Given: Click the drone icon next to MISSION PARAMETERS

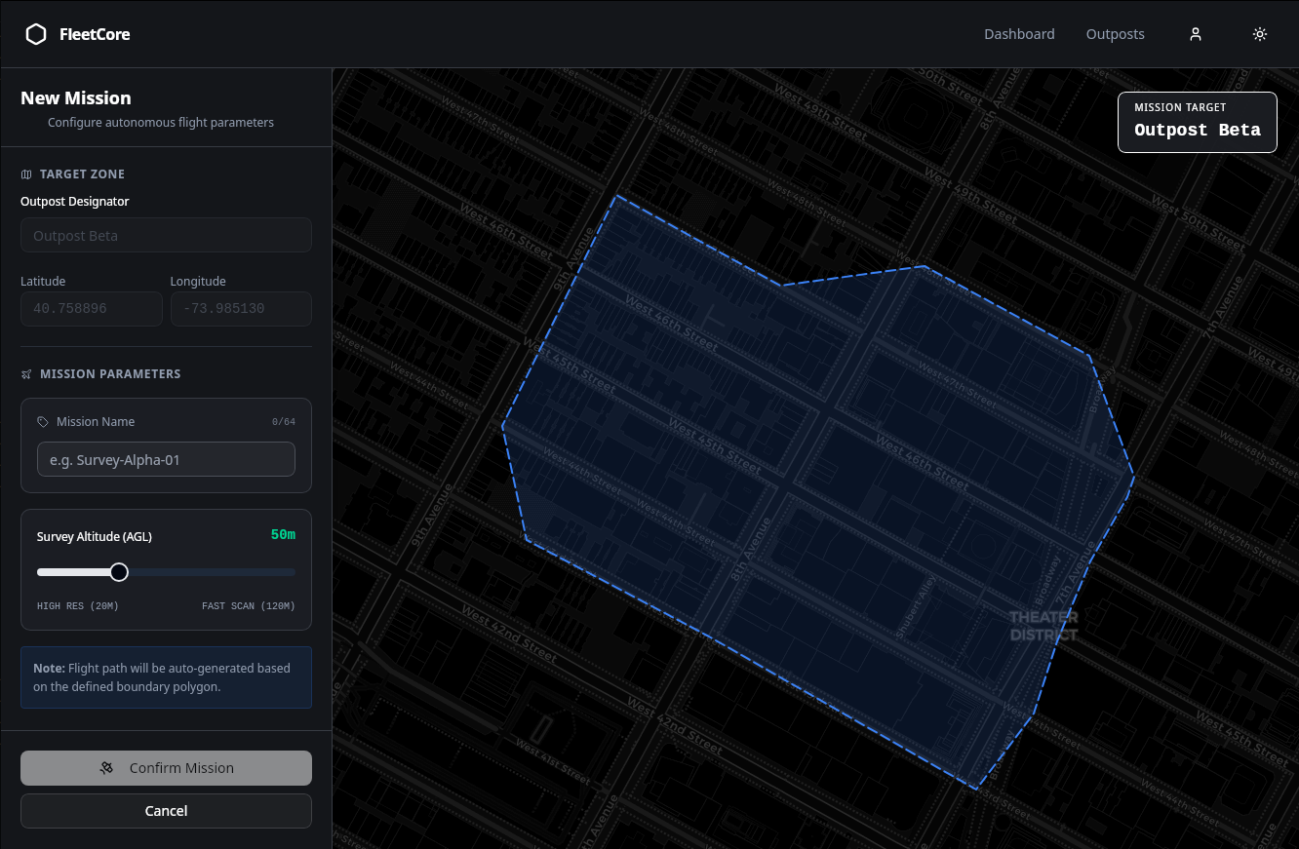Looking at the screenshot, I should click(24, 373).
